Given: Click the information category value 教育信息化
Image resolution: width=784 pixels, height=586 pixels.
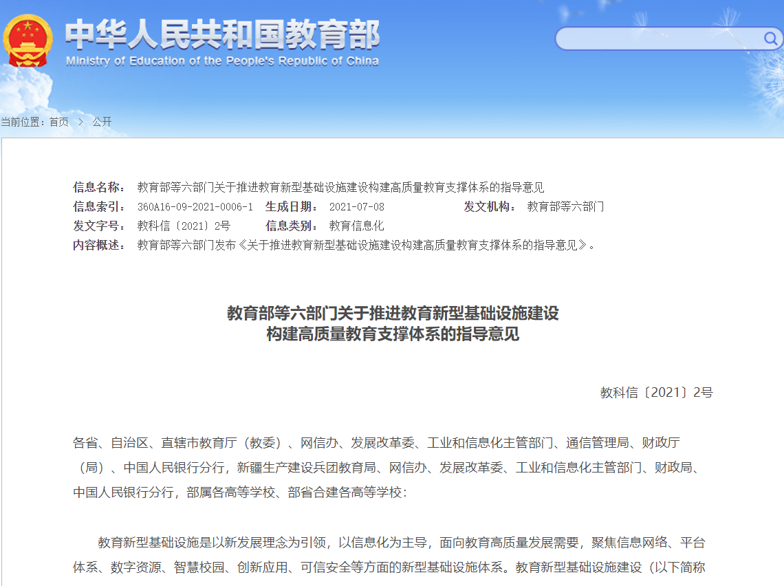Looking at the screenshot, I should pos(356,226).
